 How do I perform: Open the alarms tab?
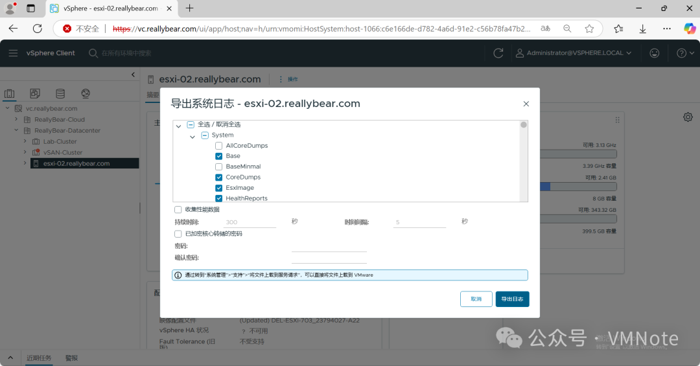coord(71,358)
